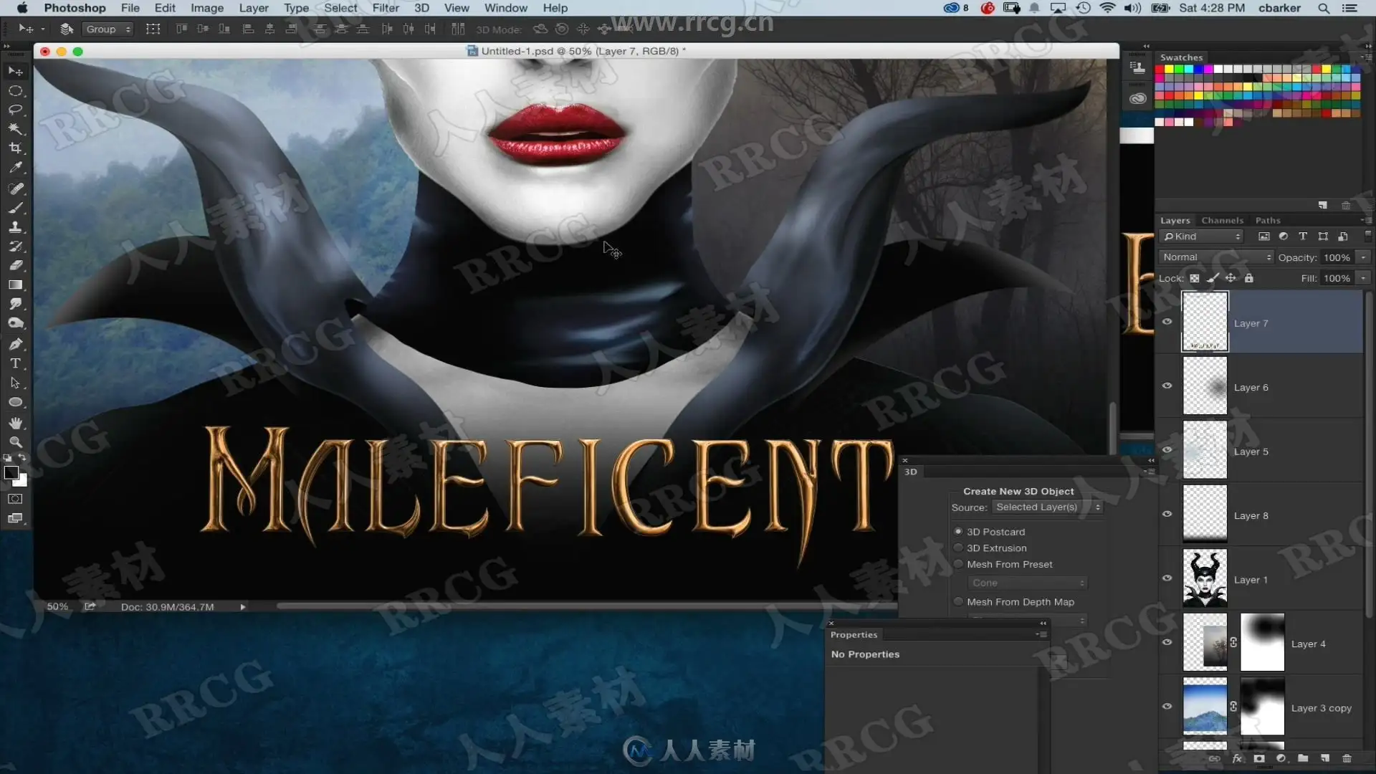Lock all layer attributes padlock
This screenshot has height=774, width=1376.
tap(1249, 278)
